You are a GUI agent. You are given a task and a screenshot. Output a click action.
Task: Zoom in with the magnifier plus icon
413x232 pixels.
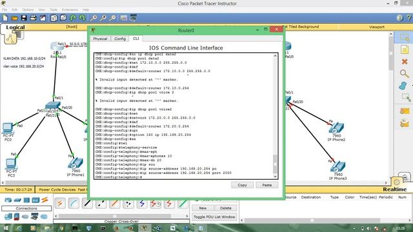(x=94, y=18)
